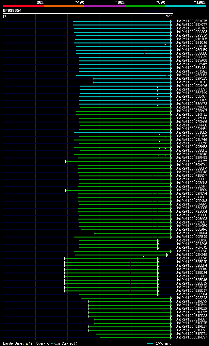Viewport: 209px width, 346px height.
Task: Select the UniRef100_B9HDY1 label
Action: [191, 165]
